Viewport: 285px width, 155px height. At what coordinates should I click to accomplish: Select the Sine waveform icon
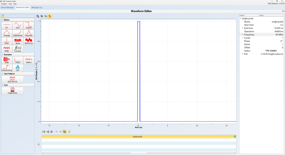[18, 25]
